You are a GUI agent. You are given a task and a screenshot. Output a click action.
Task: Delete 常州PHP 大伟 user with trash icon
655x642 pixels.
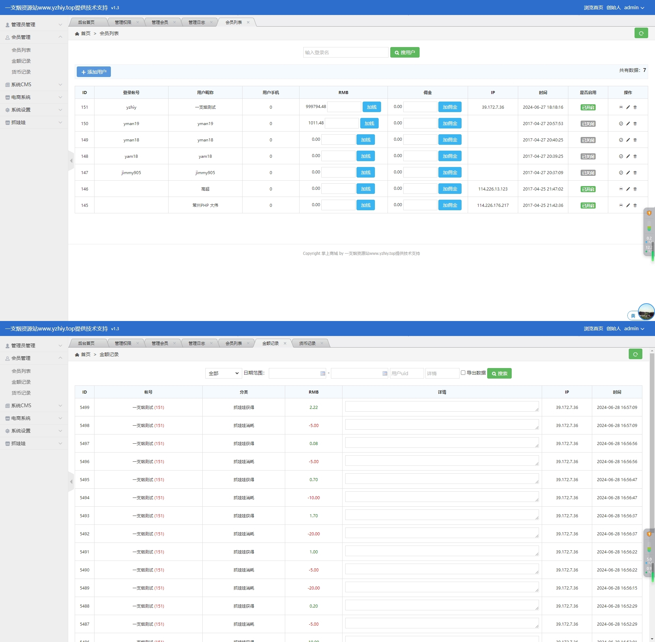635,205
